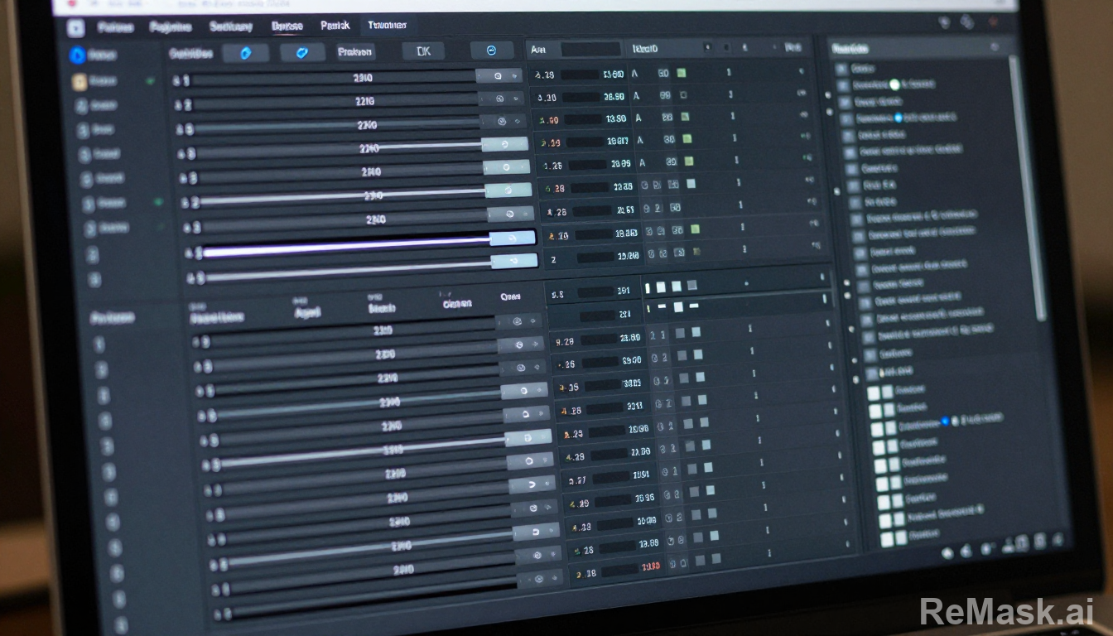
Task: Toggle the blue dot indicator in lower right list
Action: click(x=945, y=422)
